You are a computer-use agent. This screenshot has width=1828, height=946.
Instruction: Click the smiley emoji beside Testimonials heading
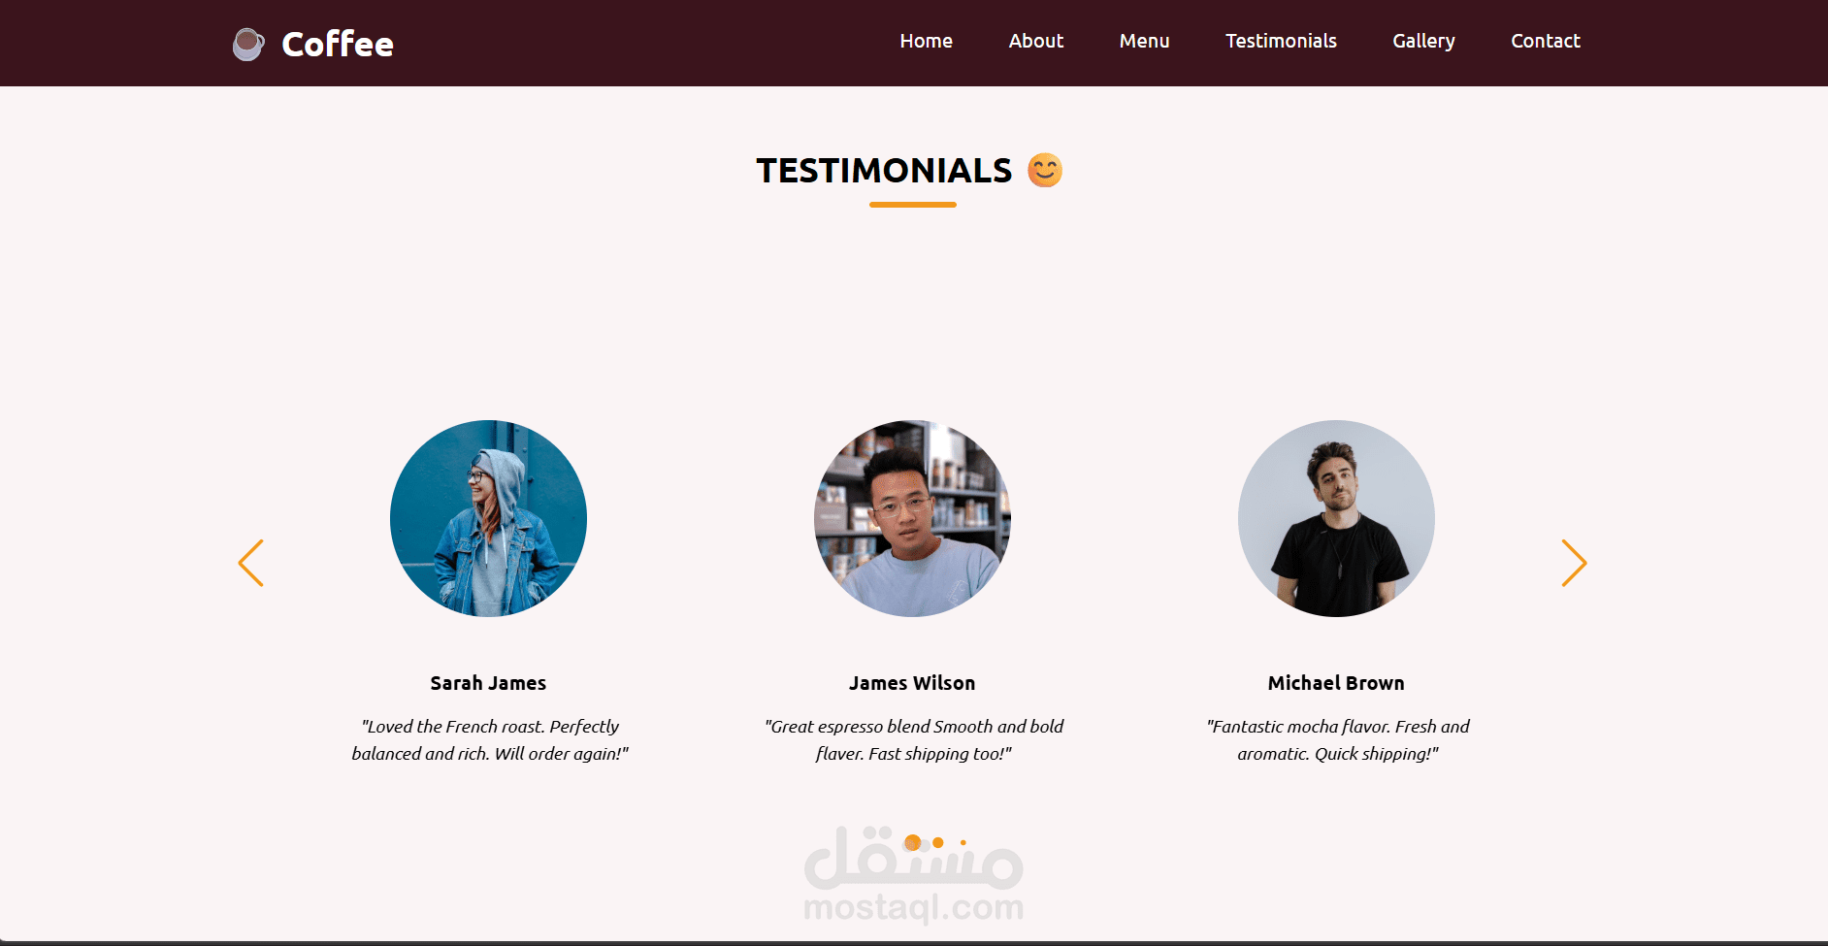[1045, 170]
